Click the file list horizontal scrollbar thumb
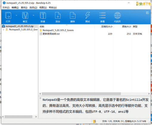This screenshot has height=125, width=152. pyautogui.click(x=81, y=94)
